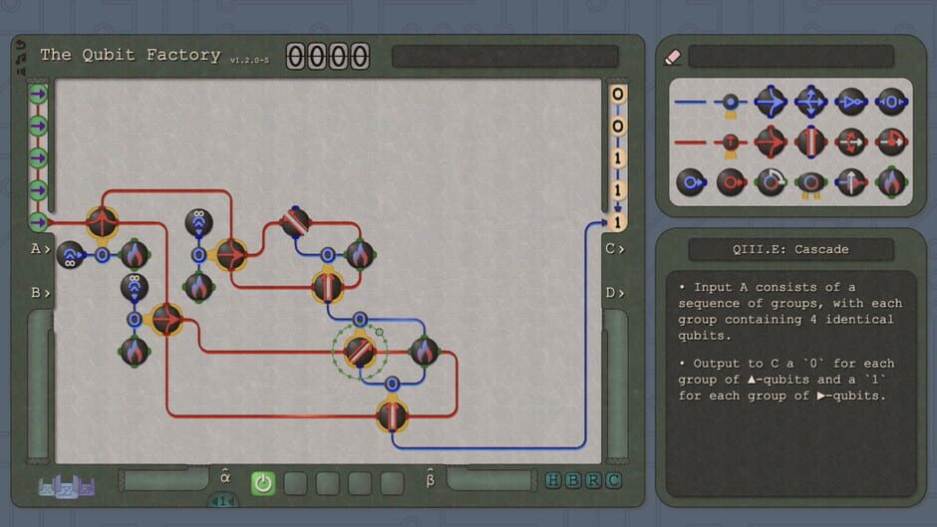Adjust the speed stepper showing 1
The image size is (937, 527).
[x=223, y=501]
